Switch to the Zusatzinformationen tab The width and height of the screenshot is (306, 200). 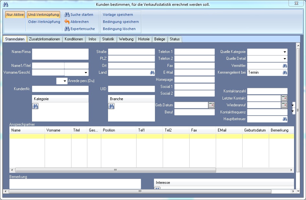45,39
